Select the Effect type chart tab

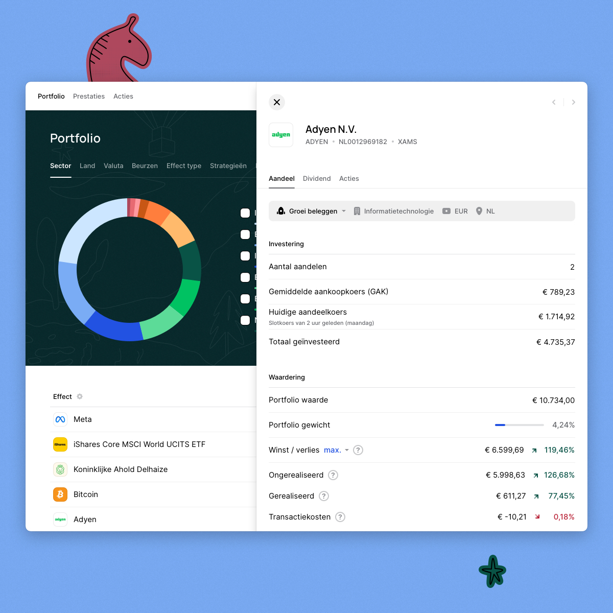coord(184,166)
